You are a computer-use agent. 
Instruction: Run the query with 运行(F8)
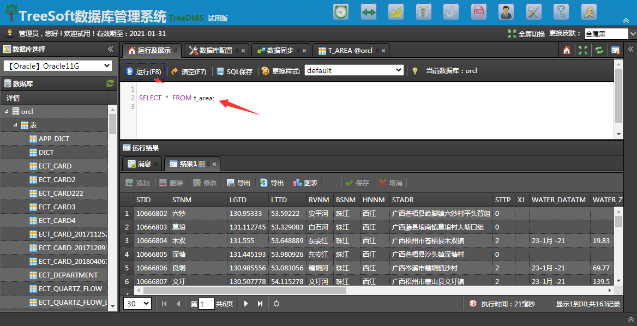tap(143, 71)
